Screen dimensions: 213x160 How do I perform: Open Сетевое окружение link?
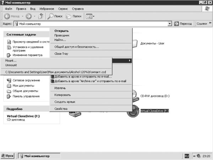coord(26,80)
